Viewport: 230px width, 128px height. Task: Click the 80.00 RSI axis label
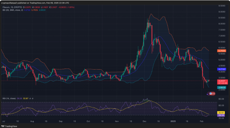pos(221,99)
